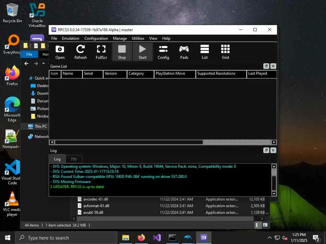Viewport: 326px width, 244px height.
Task: Click the Vulkan-compatible GPU log line
Action: coord(118,177)
